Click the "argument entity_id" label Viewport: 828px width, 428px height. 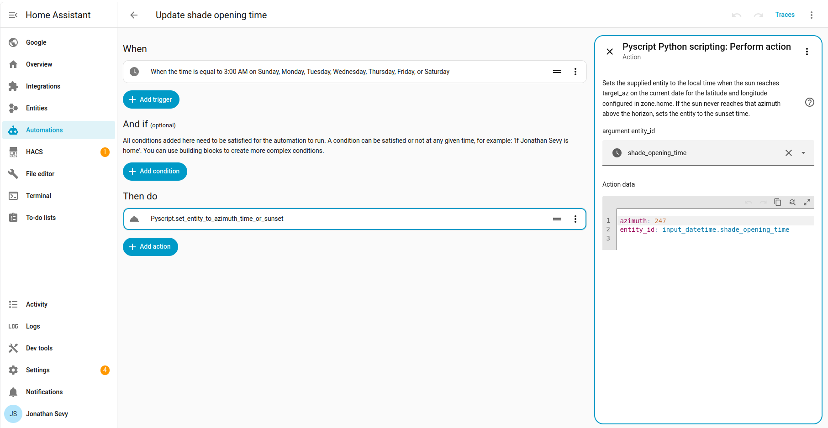[628, 131]
